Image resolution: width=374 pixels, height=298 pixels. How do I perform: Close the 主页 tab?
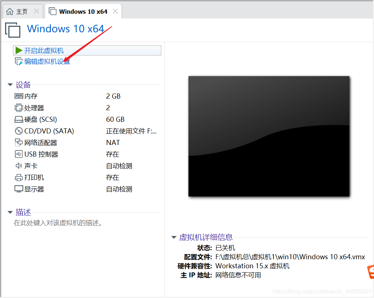tap(36, 11)
